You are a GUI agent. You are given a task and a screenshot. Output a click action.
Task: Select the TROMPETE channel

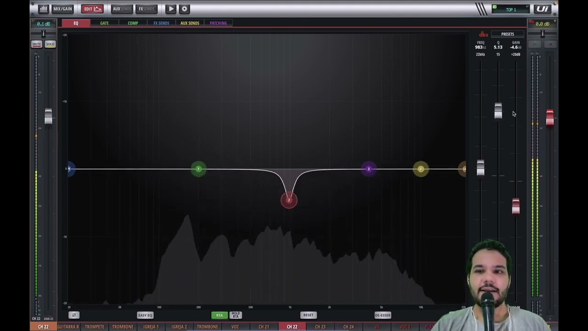click(x=95, y=327)
